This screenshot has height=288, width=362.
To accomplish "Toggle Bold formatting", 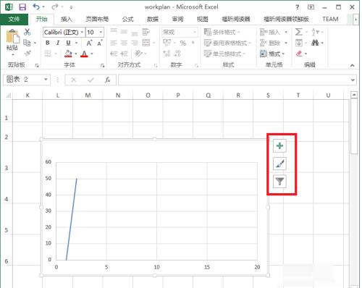I will (x=48, y=43).
